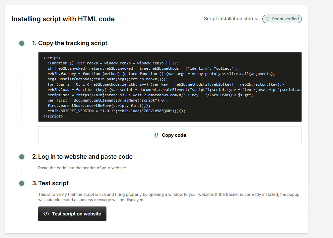Click the code line starting 'if (reb2b.invoked)'

[x=143, y=68]
